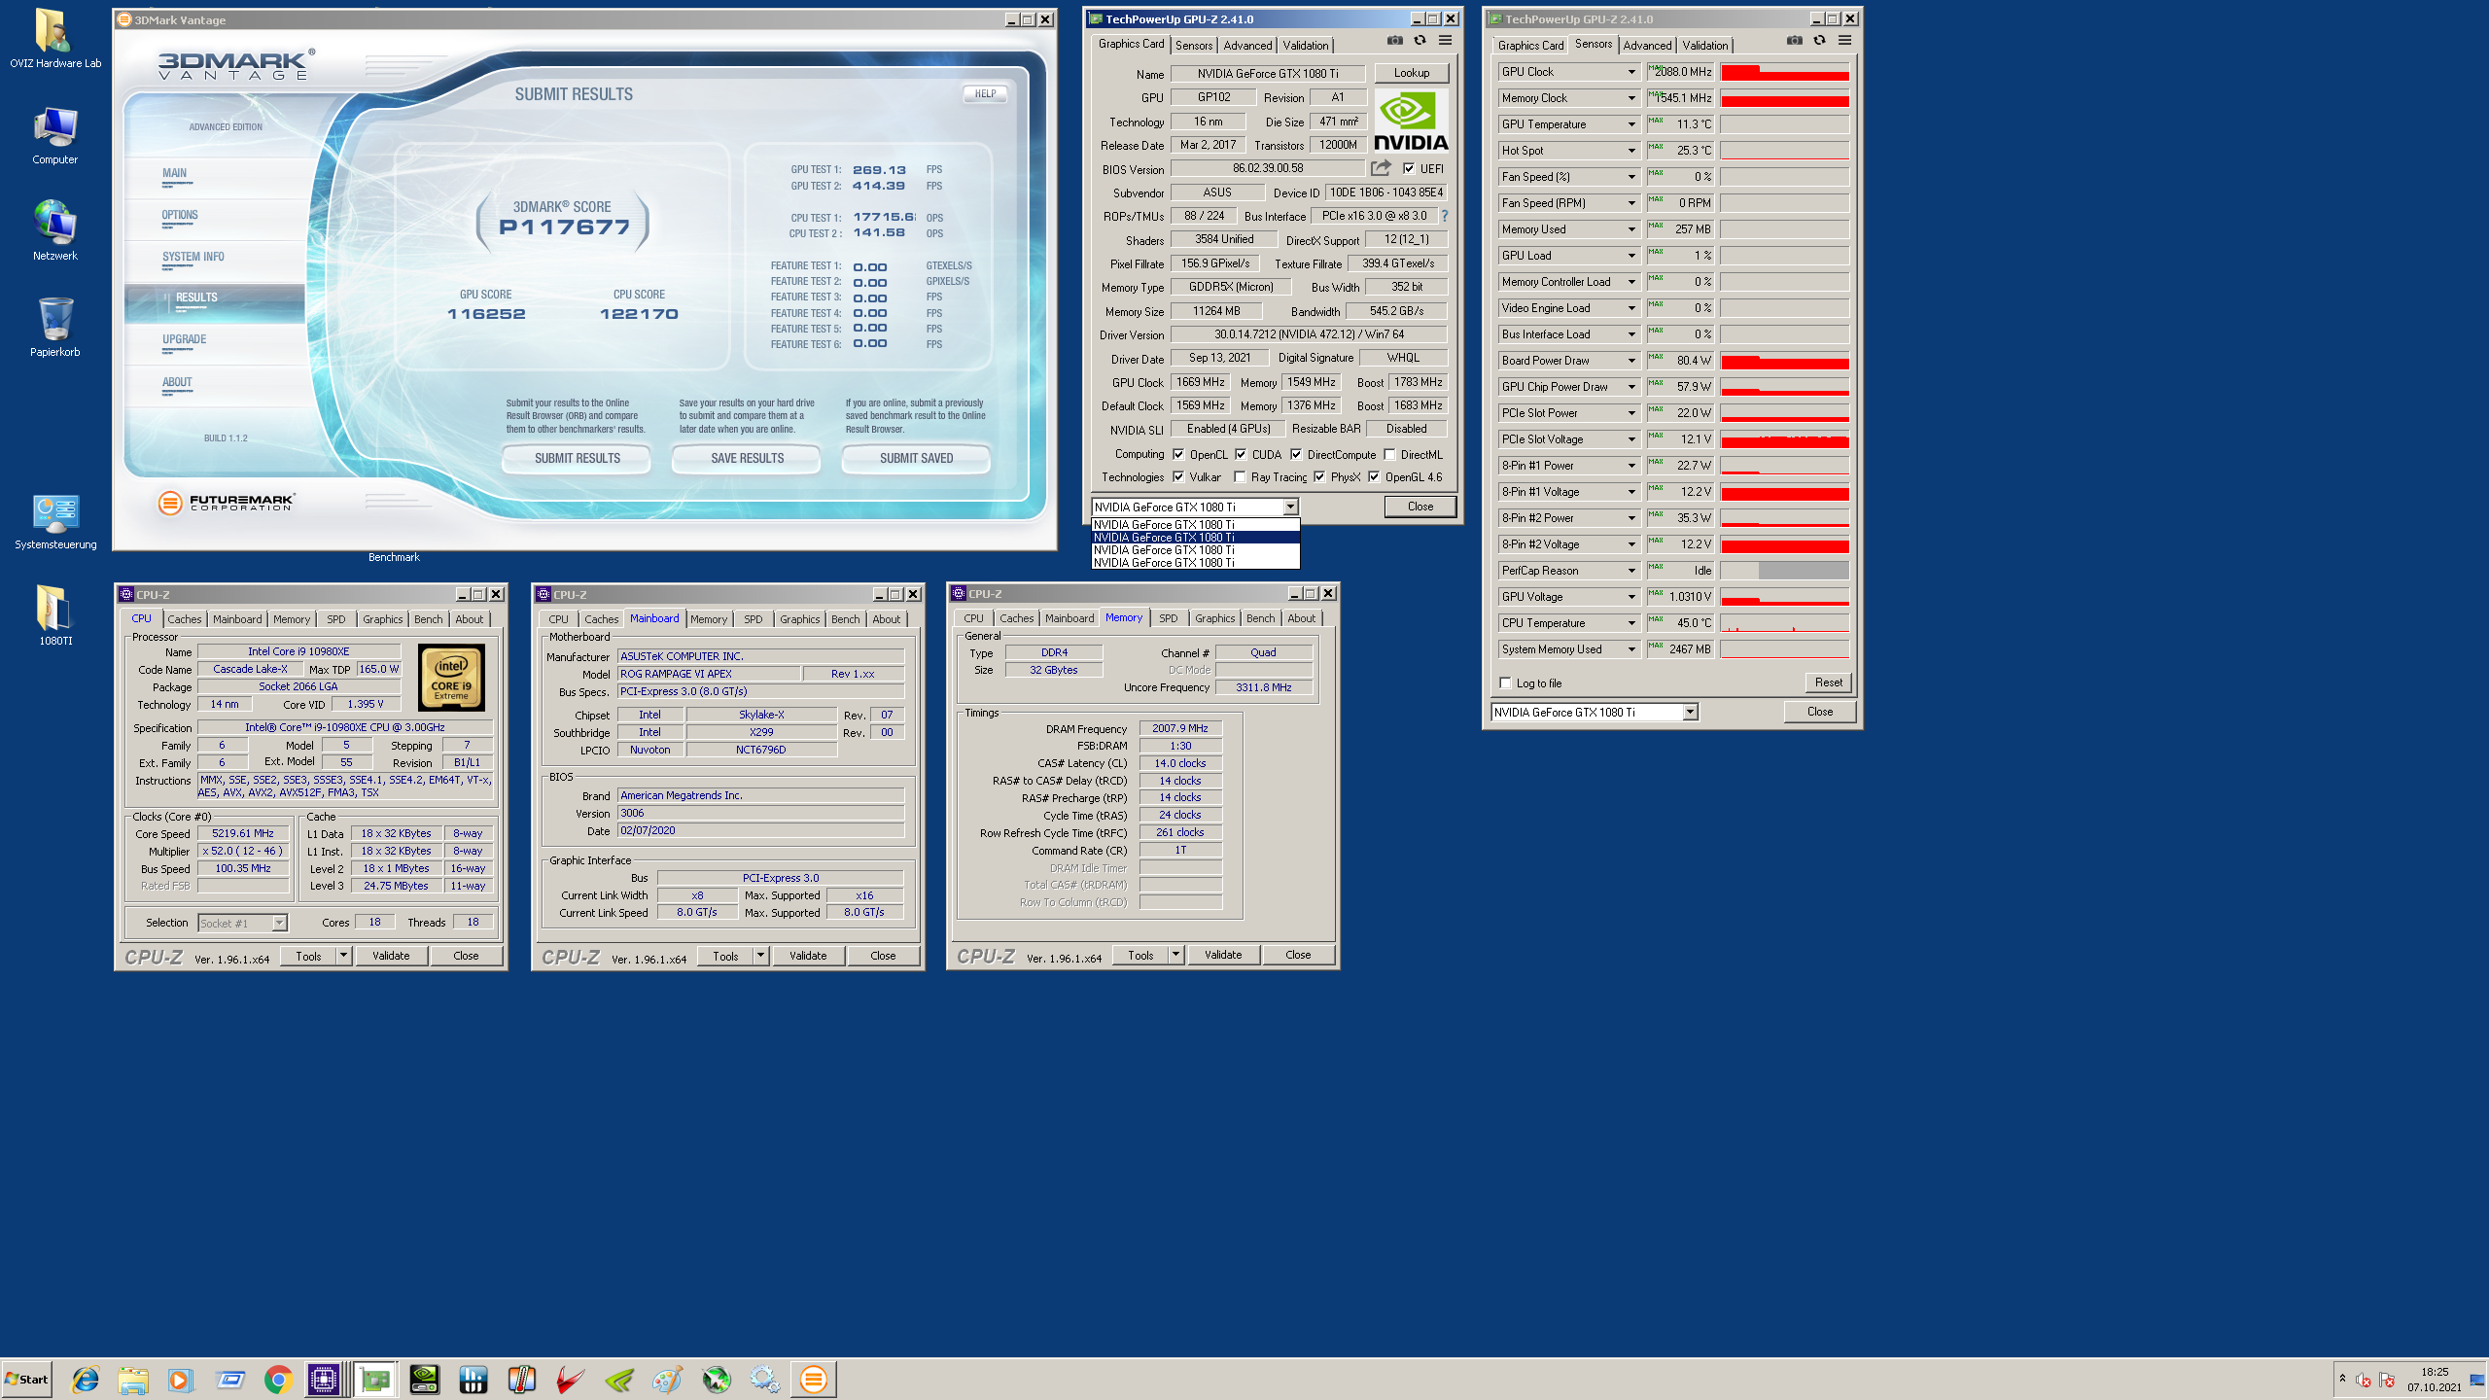Click SUBMIT RESULTS button in 3DMark
The width and height of the screenshot is (2489, 1400).
[577, 458]
